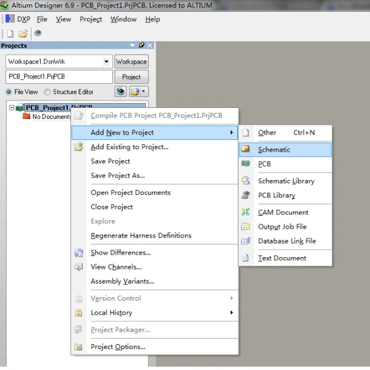
Task: Select Open Project Documents
Action: pyautogui.click(x=155, y=192)
